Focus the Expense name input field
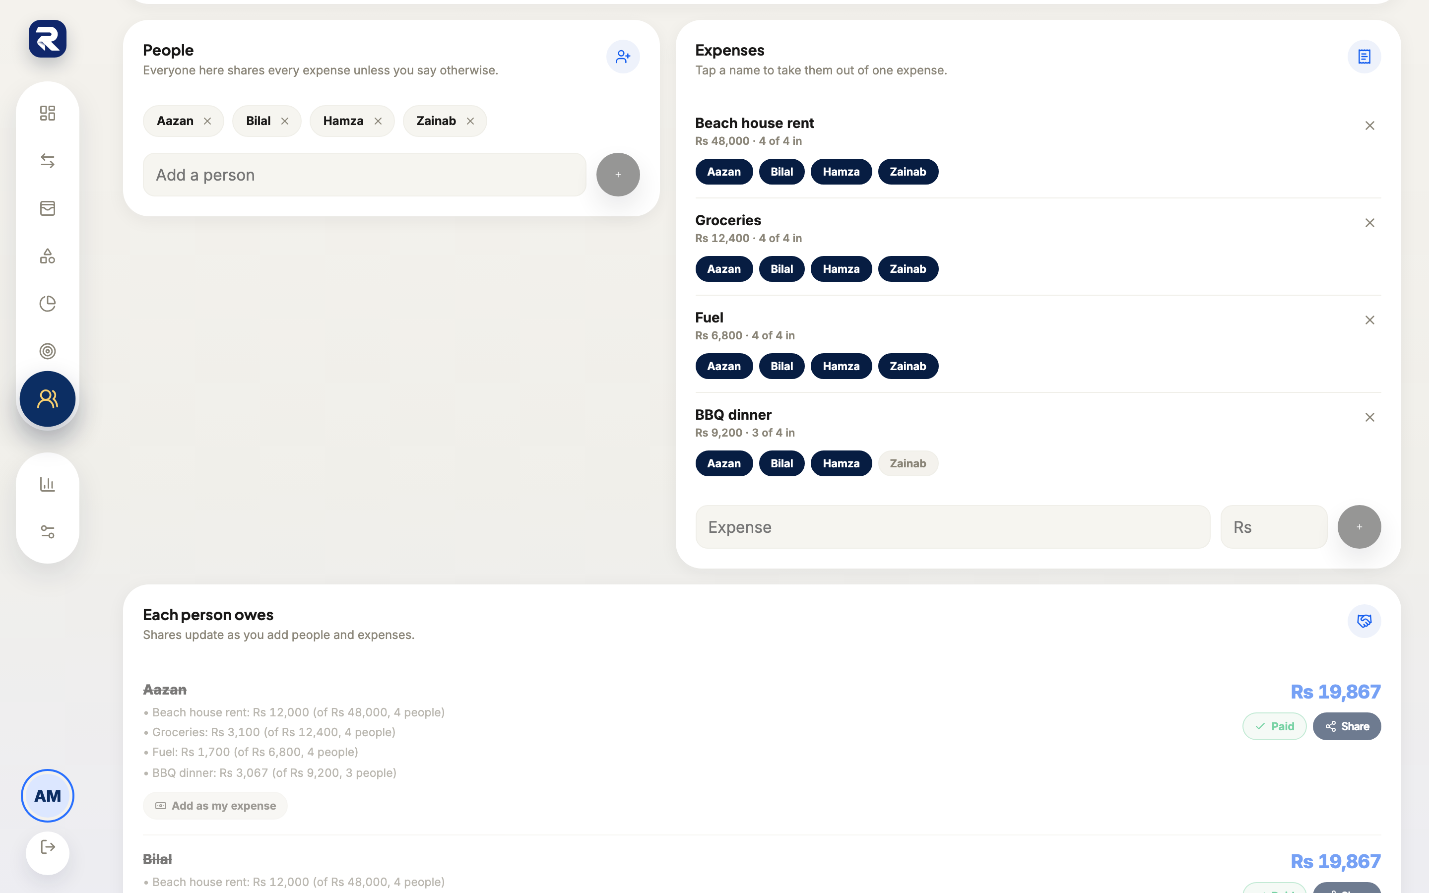Screen dimensions: 1429x893 (x=953, y=527)
